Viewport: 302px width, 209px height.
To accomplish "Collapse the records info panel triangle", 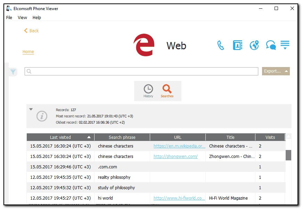I will point(31,109).
